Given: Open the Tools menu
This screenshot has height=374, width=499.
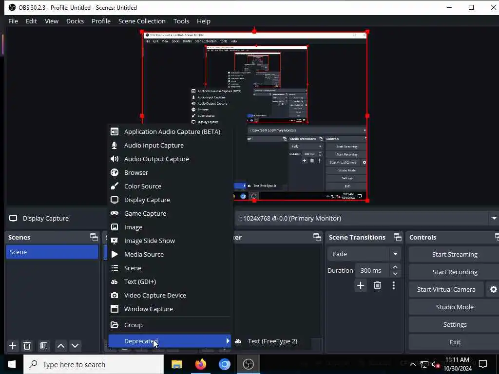Looking at the screenshot, I should pos(181,21).
